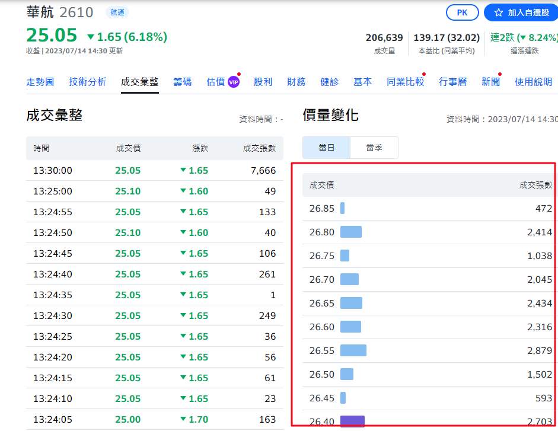This screenshot has width=558, height=431.
Task: Click the 航運 industry tag
Action: (x=117, y=12)
